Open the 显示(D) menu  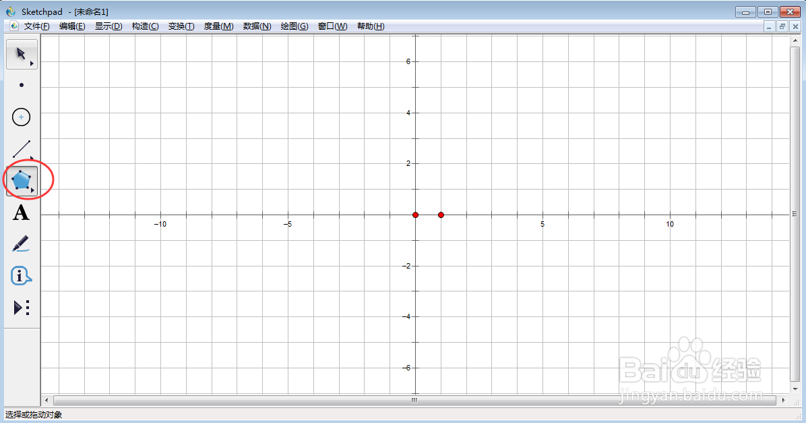(x=108, y=26)
